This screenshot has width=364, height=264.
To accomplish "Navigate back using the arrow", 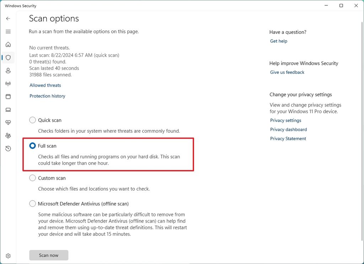I will (8, 18).
